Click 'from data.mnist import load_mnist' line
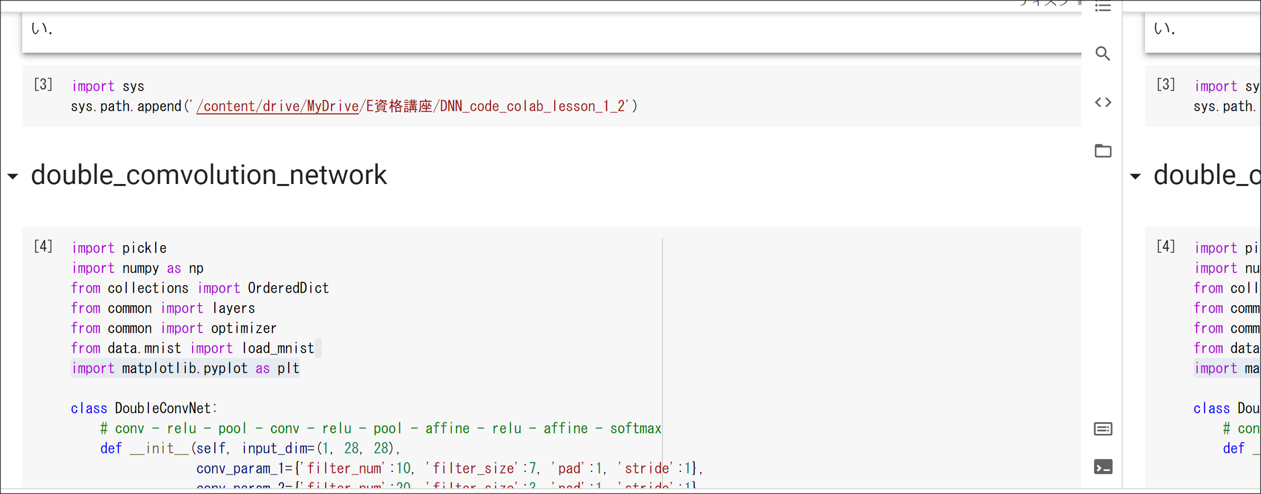This screenshot has width=1261, height=494. pos(193,348)
